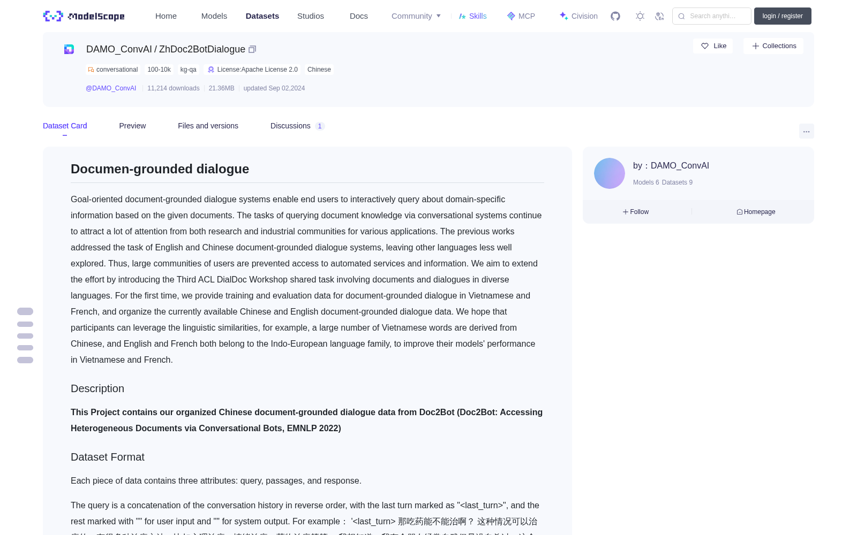Click the search anything input field
The height and width of the screenshot is (535, 857).
[712, 16]
